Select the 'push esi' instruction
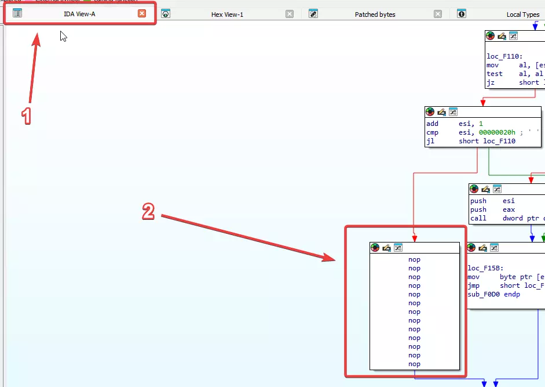545x387 pixels. pyautogui.click(x=492, y=201)
